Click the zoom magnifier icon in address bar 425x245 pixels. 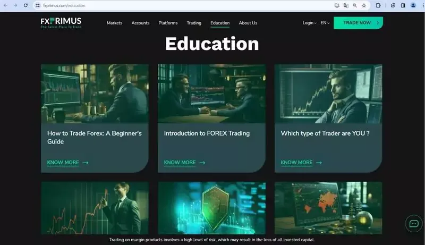pyautogui.click(x=355, y=5)
